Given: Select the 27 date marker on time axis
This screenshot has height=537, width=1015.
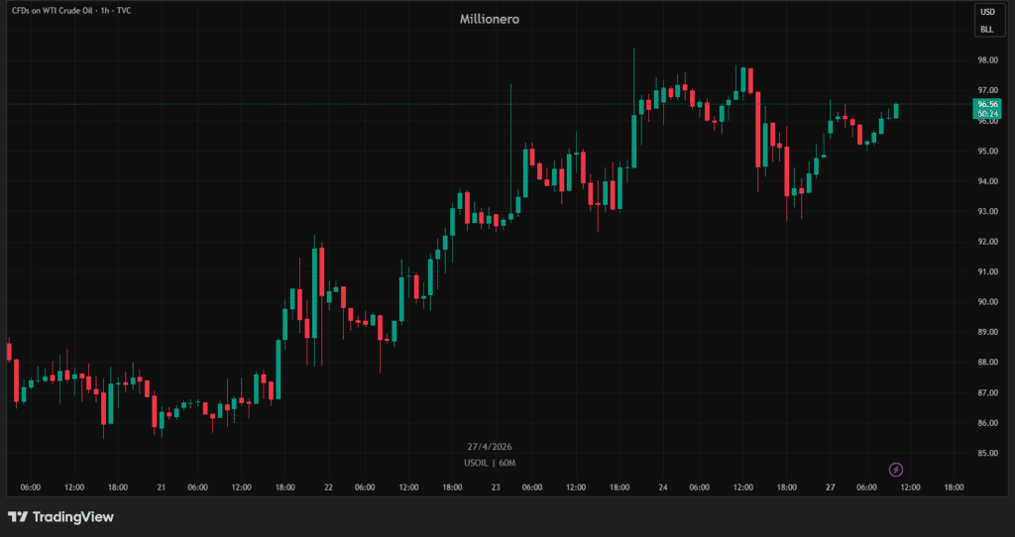Looking at the screenshot, I should tap(831, 487).
